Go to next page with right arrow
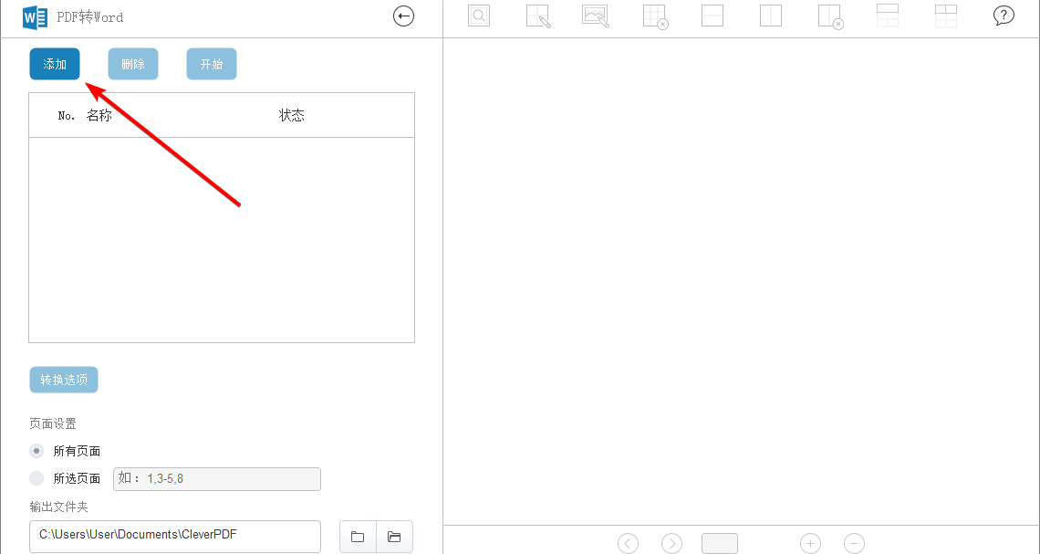Screen dimensions: 1040x554 point(671,543)
